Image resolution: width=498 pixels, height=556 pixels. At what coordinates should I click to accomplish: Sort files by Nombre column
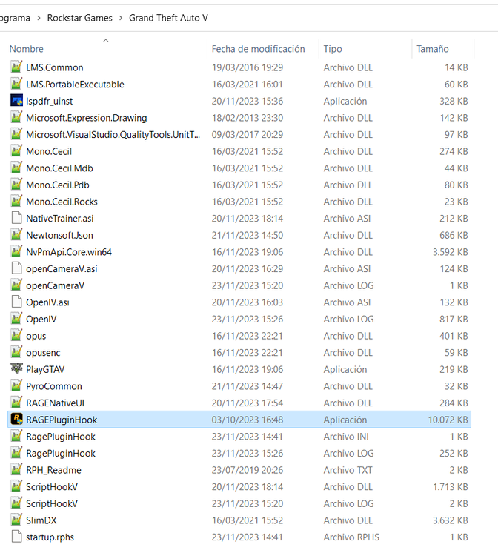26,49
